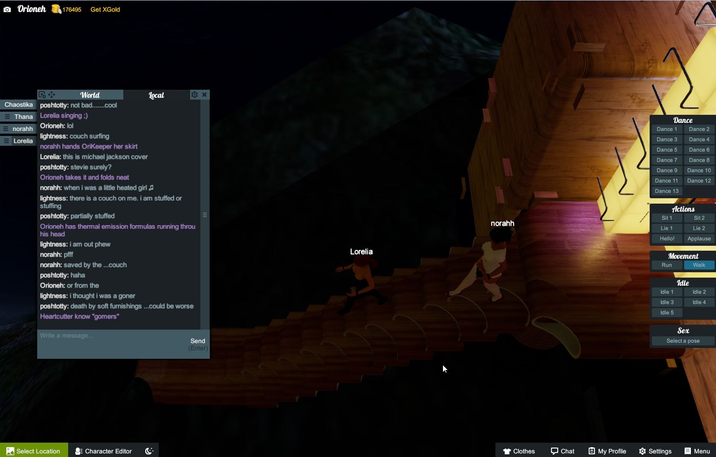
Task: Start Dance 4
Action: (699, 139)
